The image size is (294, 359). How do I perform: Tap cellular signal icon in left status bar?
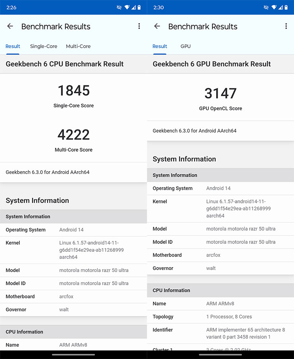tap(133, 7)
